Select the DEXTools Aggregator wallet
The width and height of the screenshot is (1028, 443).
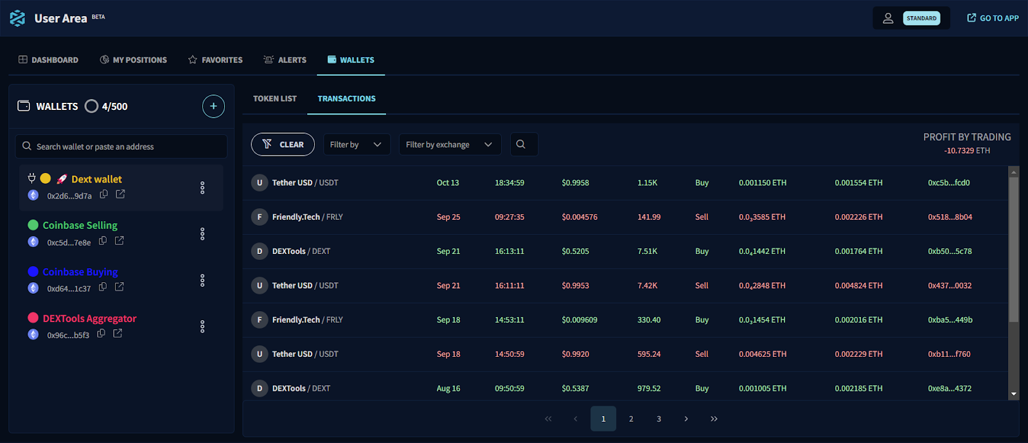point(89,318)
